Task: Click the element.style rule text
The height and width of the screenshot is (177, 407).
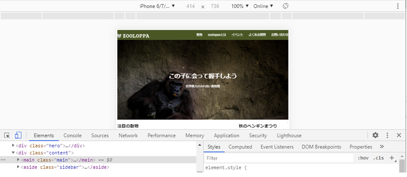Action: click(226, 168)
